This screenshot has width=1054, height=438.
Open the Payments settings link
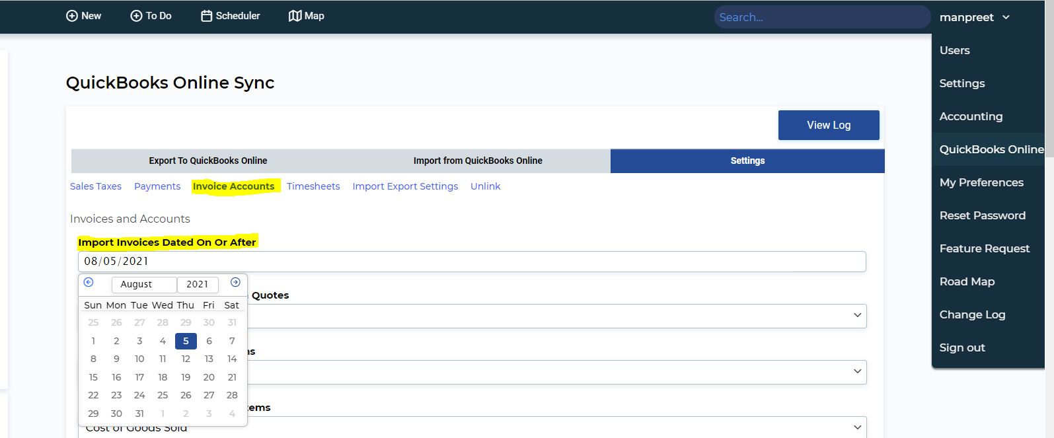click(157, 186)
